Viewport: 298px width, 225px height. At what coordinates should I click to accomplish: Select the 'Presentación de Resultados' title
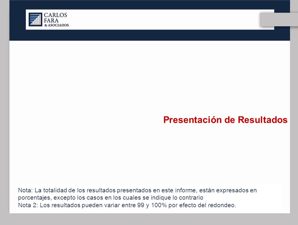pyautogui.click(x=226, y=120)
